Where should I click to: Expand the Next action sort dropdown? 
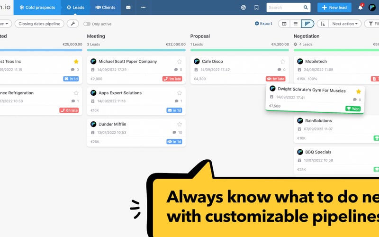(x=345, y=24)
